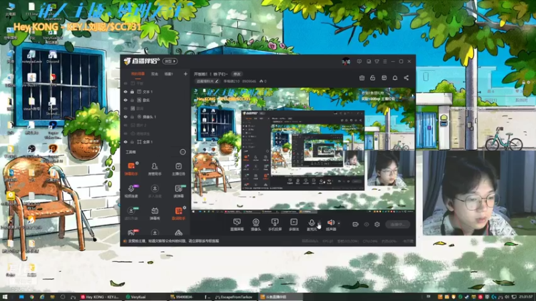This screenshot has width=536, height=301.
Task: Click the share icon in the header row
Action: point(406,78)
